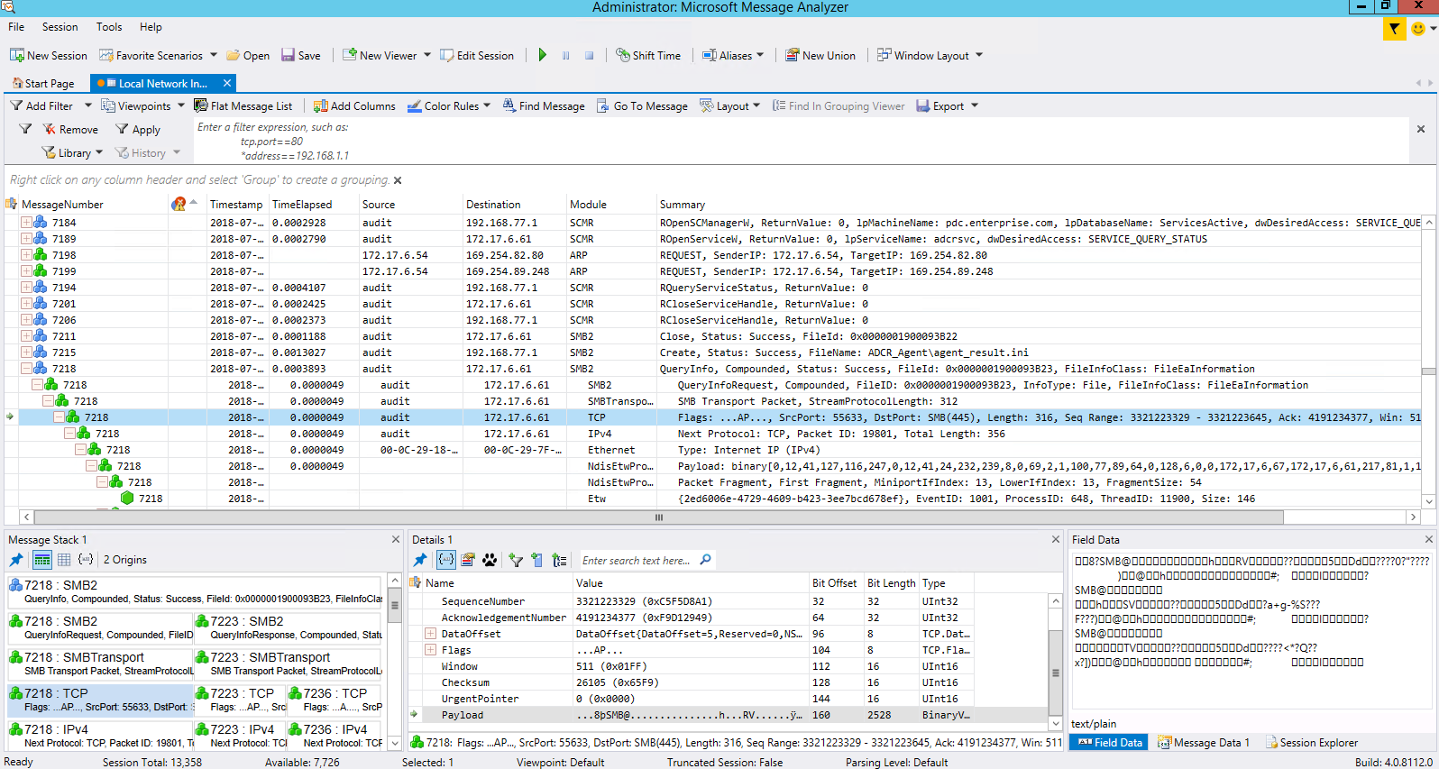Open the Favorite Scenarios dropdown arrow

[x=214, y=55]
